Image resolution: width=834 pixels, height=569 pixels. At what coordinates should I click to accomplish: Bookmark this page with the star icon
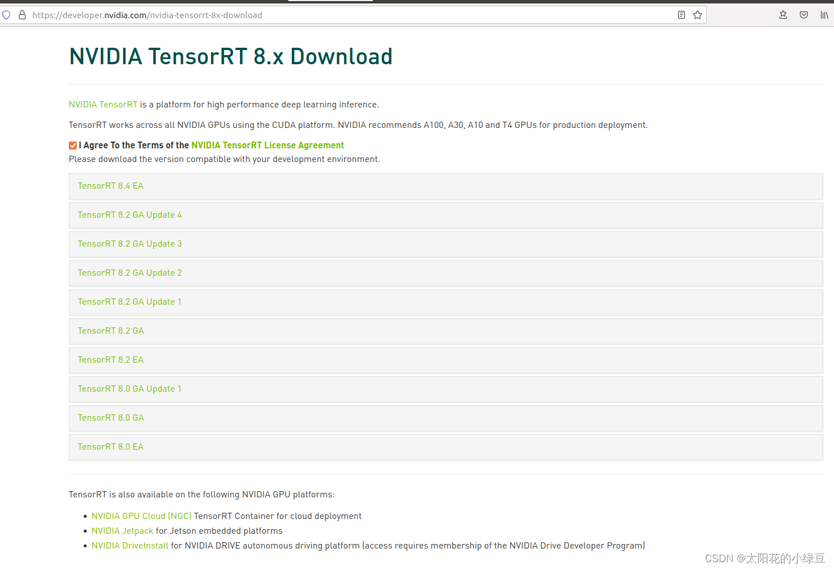[697, 15]
